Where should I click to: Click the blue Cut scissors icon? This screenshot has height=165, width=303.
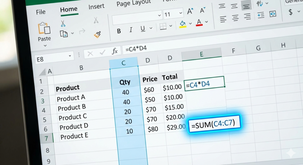click(63, 23)
